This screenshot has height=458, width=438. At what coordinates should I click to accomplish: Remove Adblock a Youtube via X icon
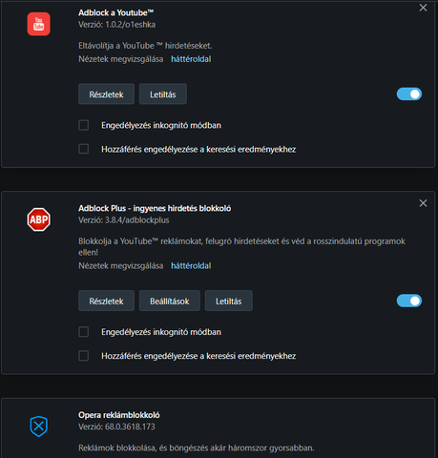pos(423,8)
